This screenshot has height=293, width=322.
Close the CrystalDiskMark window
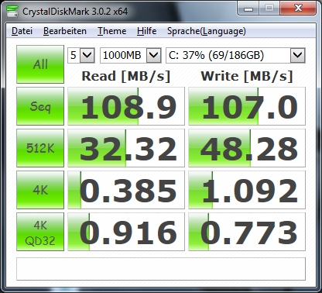tap(298, 9)
